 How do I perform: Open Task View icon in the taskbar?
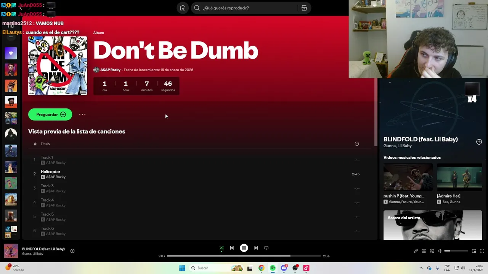(250, 268)
